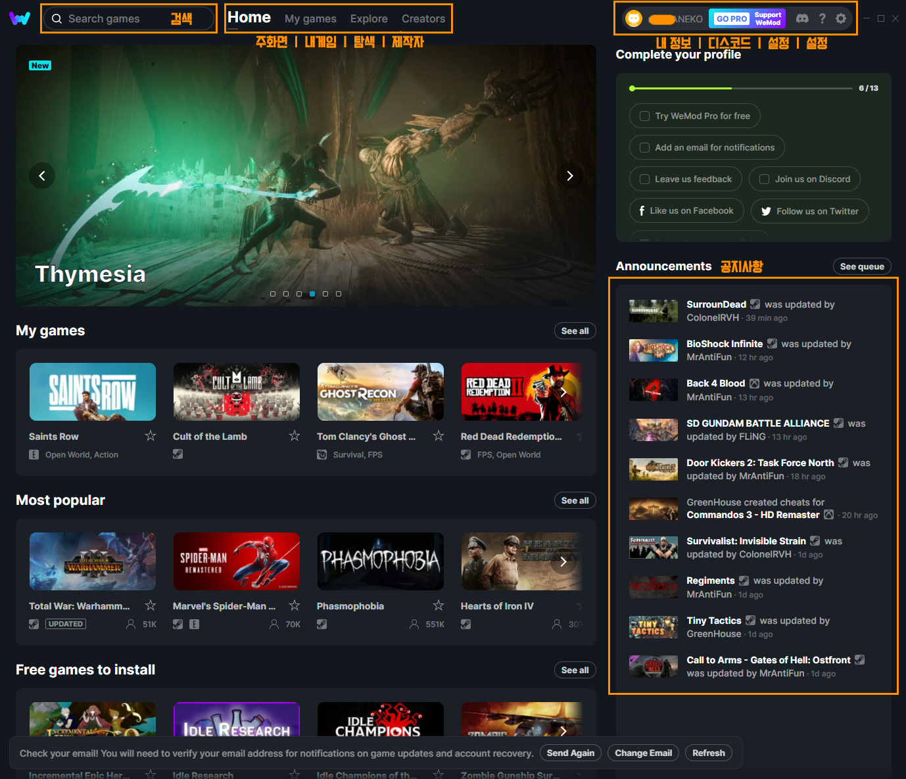906x779 pixels.
Task: Show more free games with arrow
Action: [563, 731]
